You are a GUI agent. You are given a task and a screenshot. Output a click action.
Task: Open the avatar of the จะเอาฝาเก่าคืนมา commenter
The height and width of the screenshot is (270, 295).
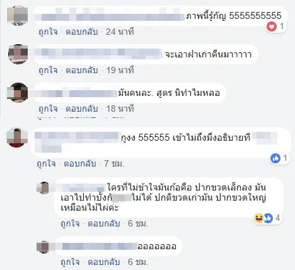click(18, 54)
